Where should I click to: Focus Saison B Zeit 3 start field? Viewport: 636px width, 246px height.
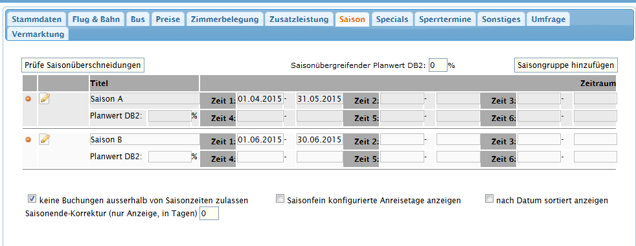pos(539,139)
